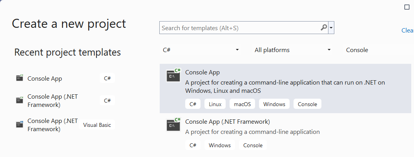Click the macOS tag under Console App
414x157 pixels.
[242, 104]
